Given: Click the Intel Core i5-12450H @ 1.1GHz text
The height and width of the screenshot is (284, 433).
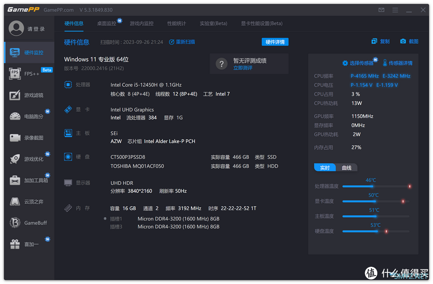Looking at the screenshot, I should [146, 85].
